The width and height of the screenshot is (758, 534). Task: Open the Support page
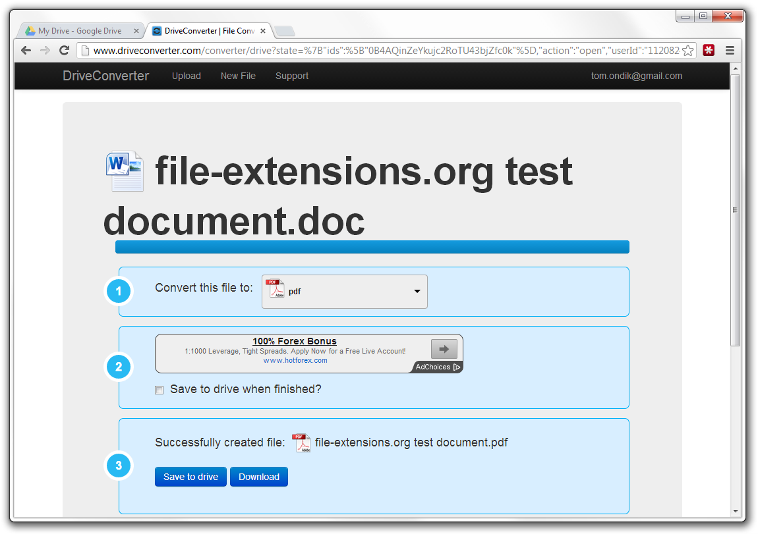tap(292, 76)
